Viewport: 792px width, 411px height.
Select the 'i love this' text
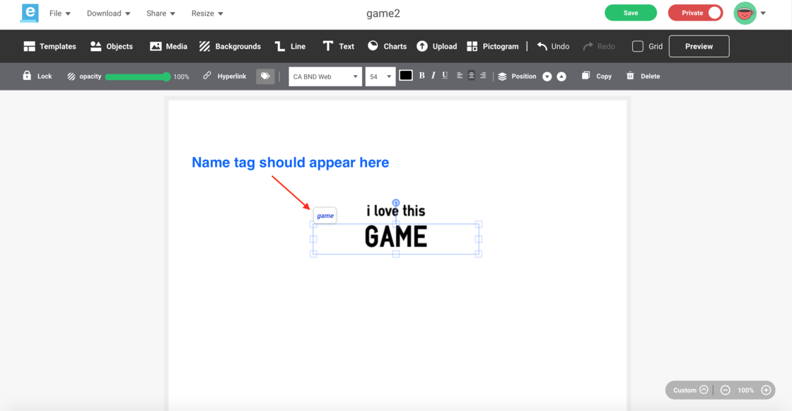(x=396, y=211)
